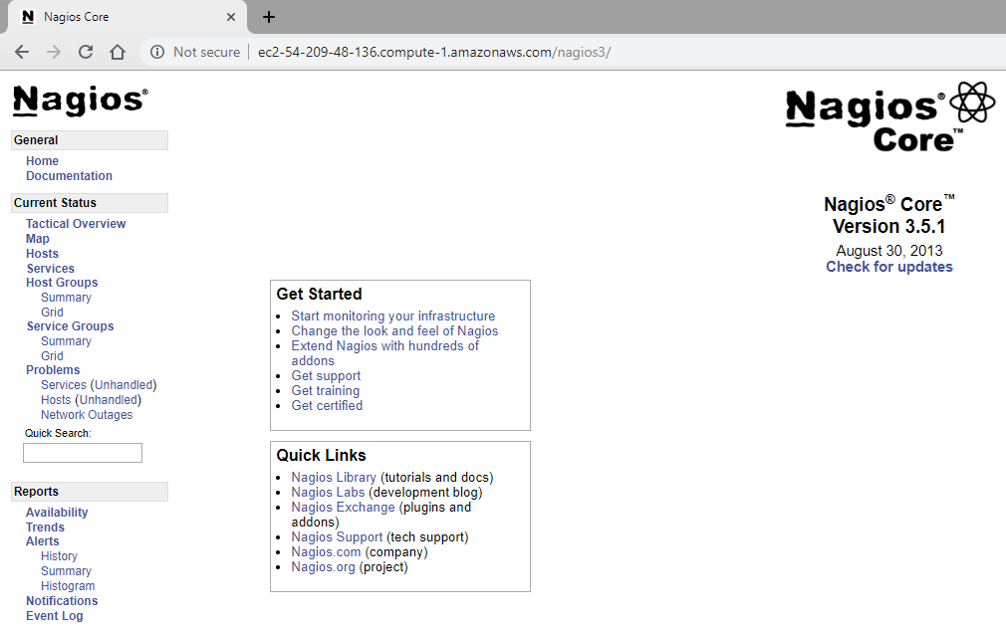Image resolution: width=1006 pixels, height=632 pixels.
Task: Select the Nagios Core browser tab
Action: (x=120, y=17)
